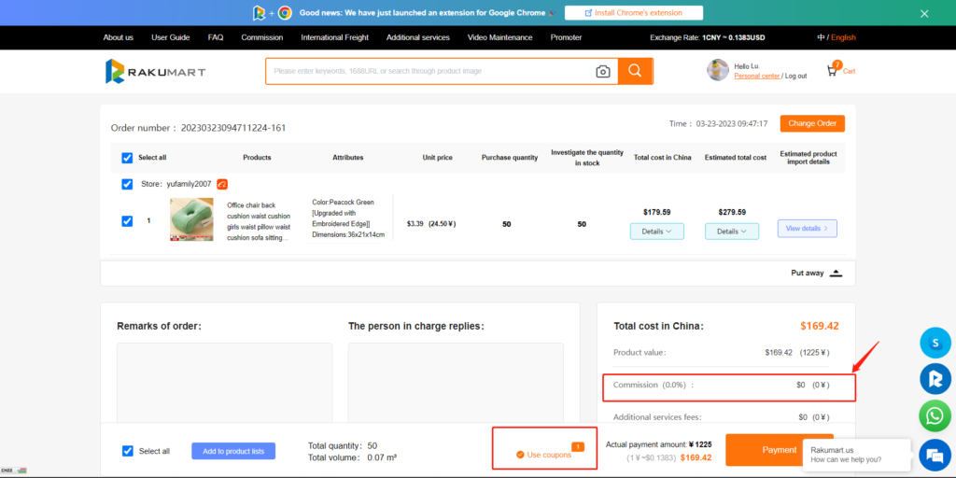Click the Remarks of order text box
956x478 pixels.
click(x=224, y=383)
